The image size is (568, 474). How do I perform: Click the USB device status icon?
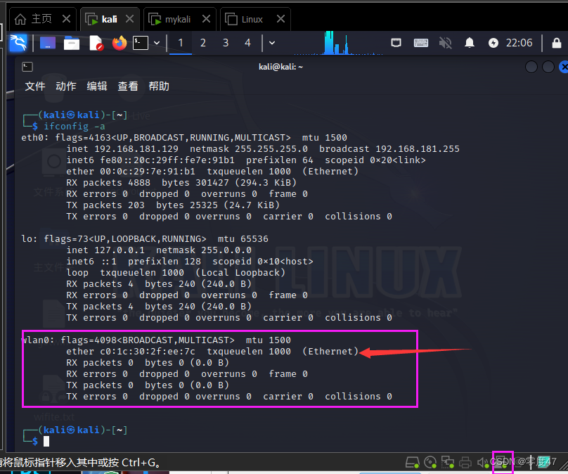(x=503, y=463)
